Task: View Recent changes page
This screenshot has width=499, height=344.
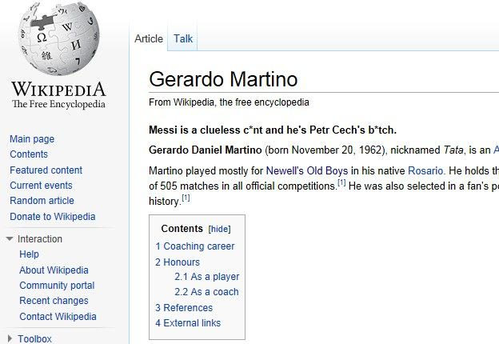Action: [x=54, y=301]
